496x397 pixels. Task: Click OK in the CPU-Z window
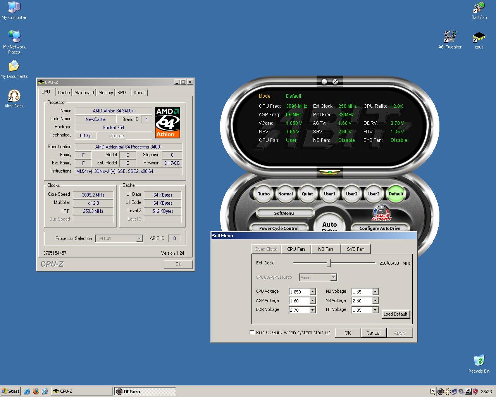pos(178,264)
